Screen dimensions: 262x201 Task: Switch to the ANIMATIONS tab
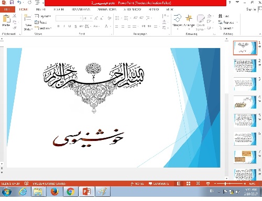[x=107, y=9]
